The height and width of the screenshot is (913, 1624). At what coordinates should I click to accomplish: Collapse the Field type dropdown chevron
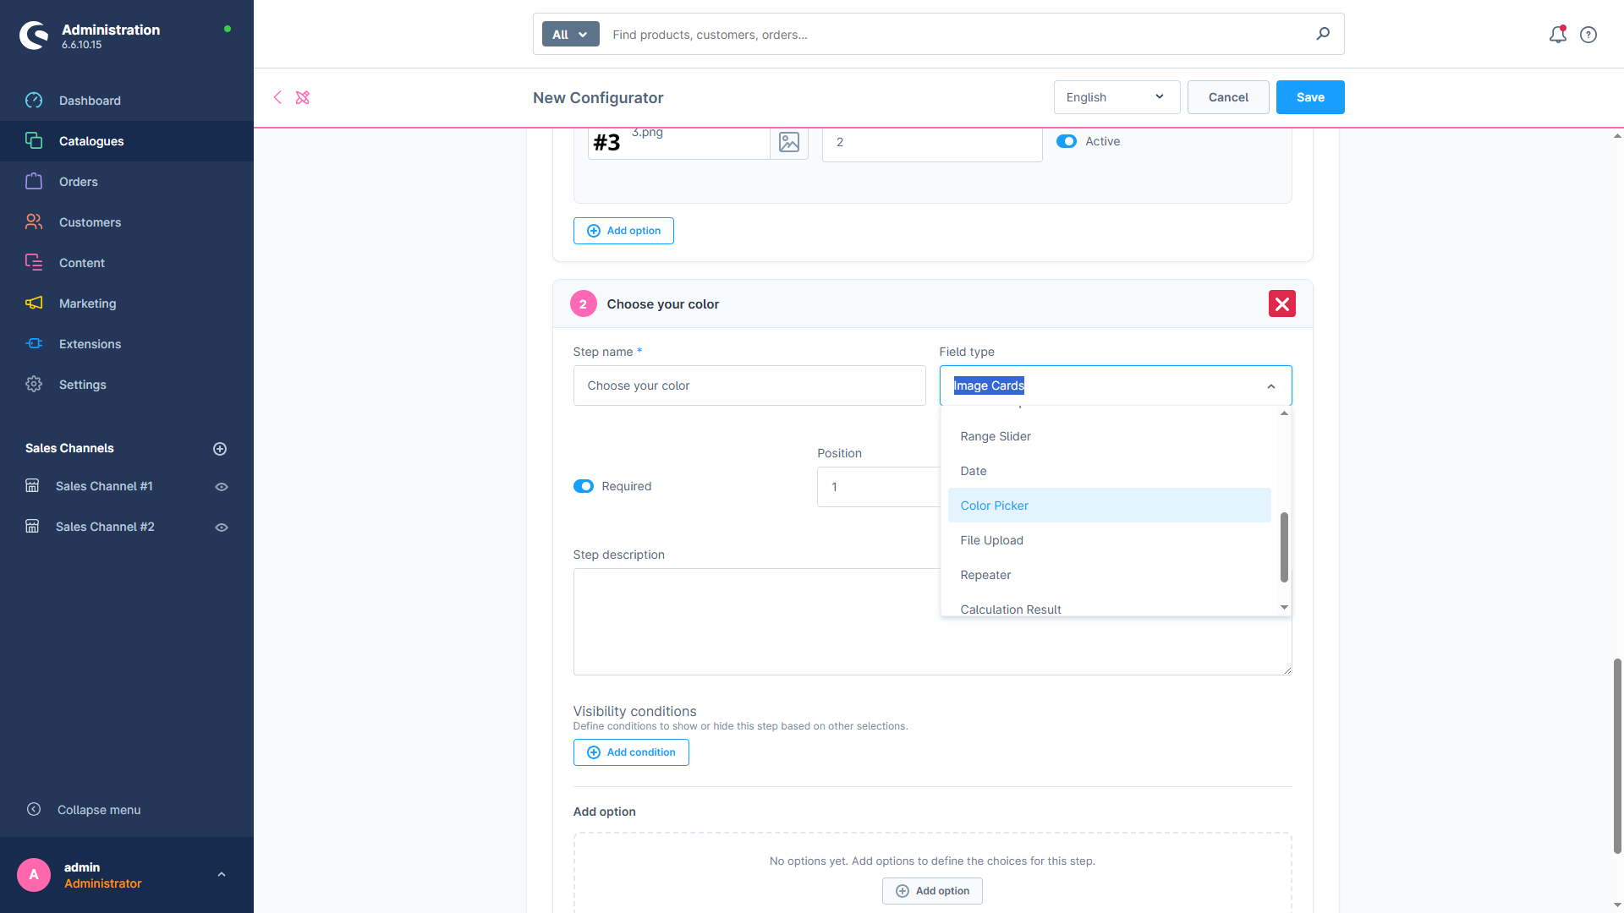point(1271,386)
